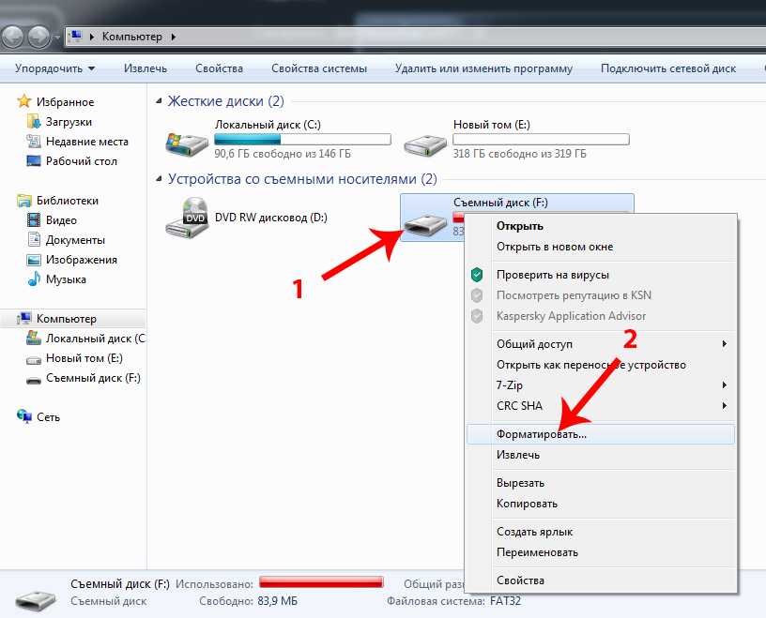Click the Библиотеки icon in sidebar
The image size is (766, 618).
(x=24, y=200)
